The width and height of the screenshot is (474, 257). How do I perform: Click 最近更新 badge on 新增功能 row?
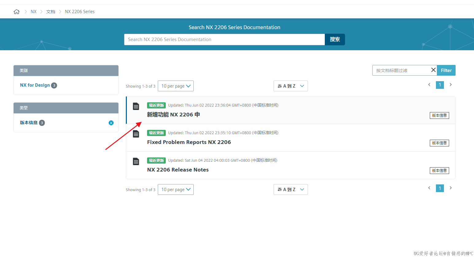pyautogui.click(x=156, y=105)
